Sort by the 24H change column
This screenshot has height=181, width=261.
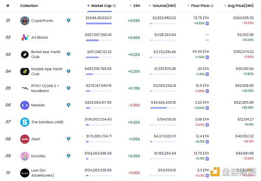coord(134,6)
